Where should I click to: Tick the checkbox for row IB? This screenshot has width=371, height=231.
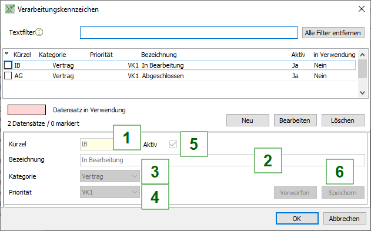coord(8,65)
